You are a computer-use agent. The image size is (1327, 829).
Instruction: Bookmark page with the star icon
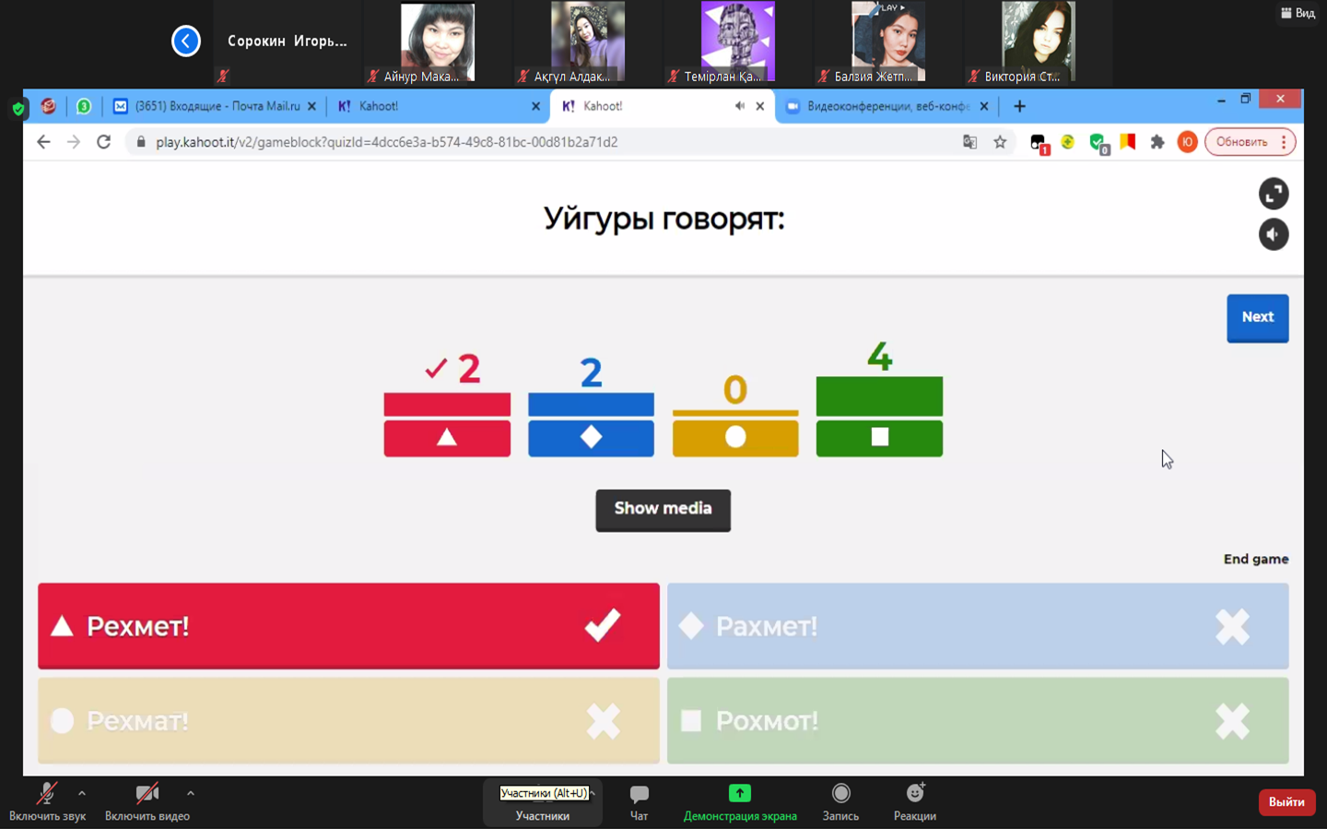[x=1000, y=142]
